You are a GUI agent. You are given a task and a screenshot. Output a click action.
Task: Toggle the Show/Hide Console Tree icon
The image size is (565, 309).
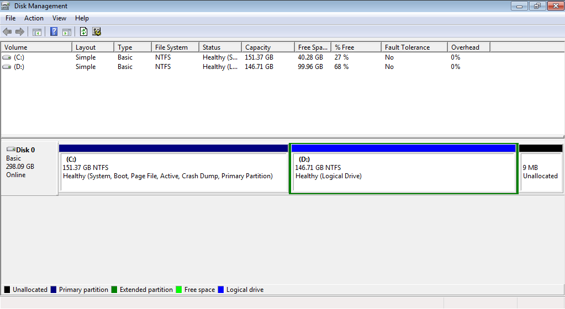point(37,32)
